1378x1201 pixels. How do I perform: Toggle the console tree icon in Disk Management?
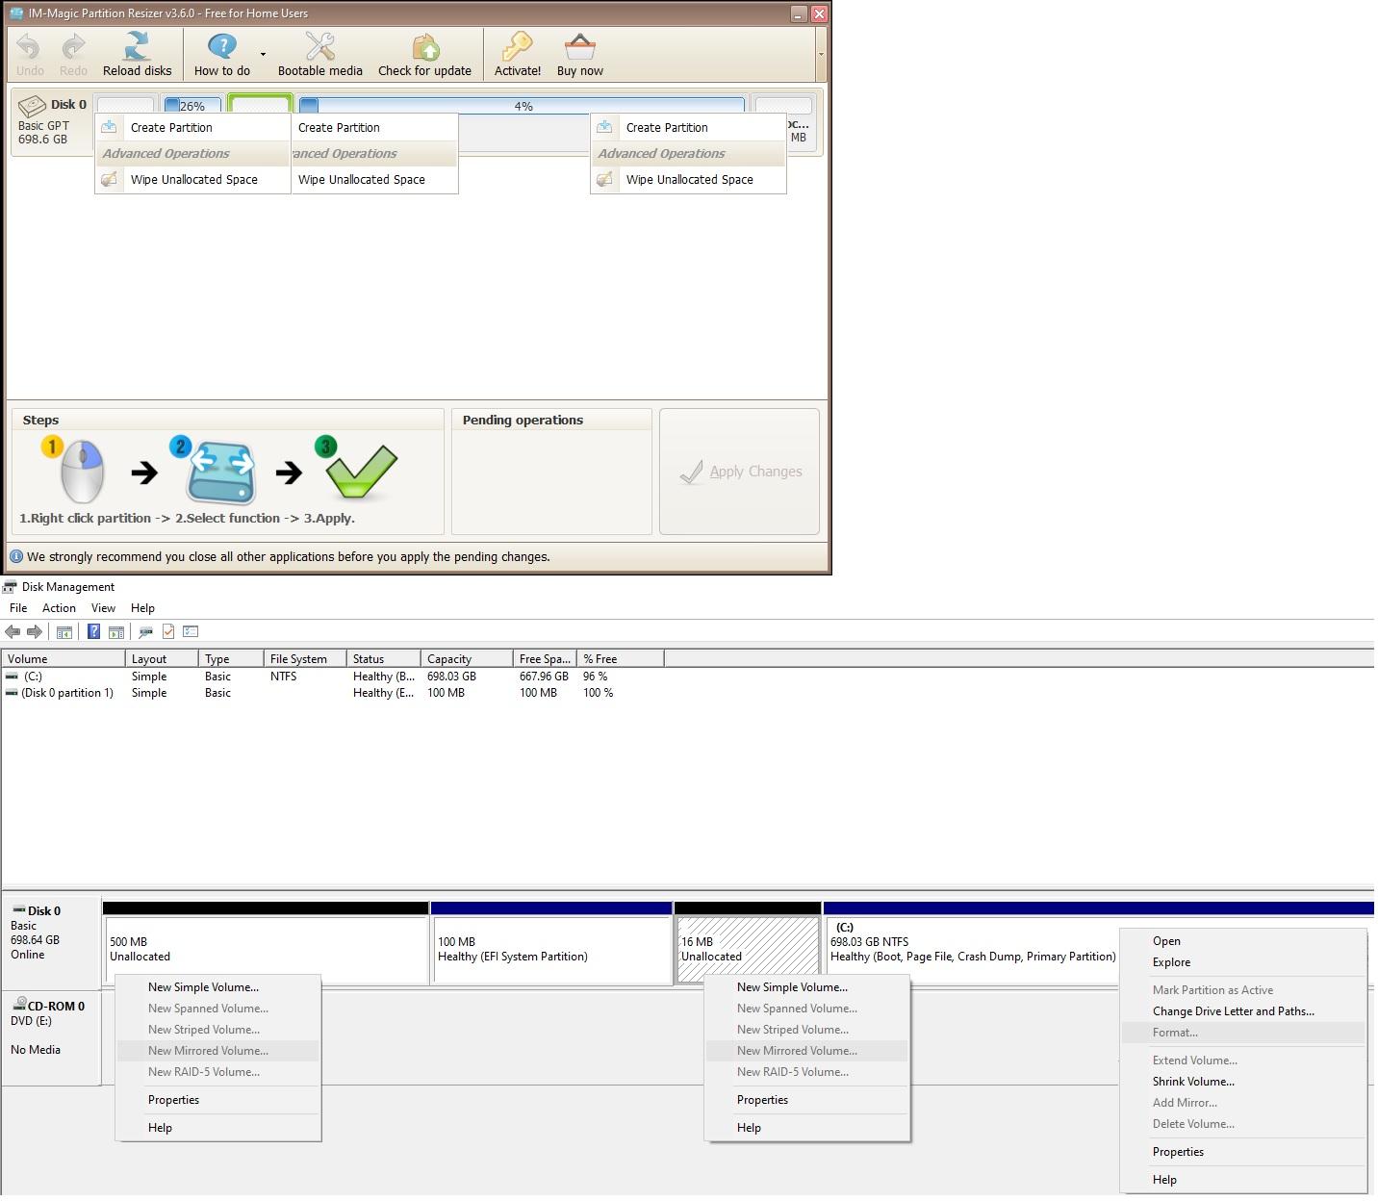click(x=64, y=632)
